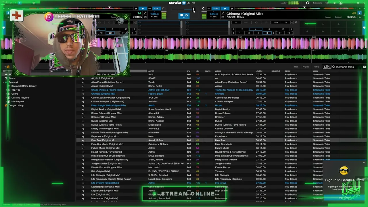Click the add crate icon
Viewport: 368px width, 207px height.
point(7,67)
